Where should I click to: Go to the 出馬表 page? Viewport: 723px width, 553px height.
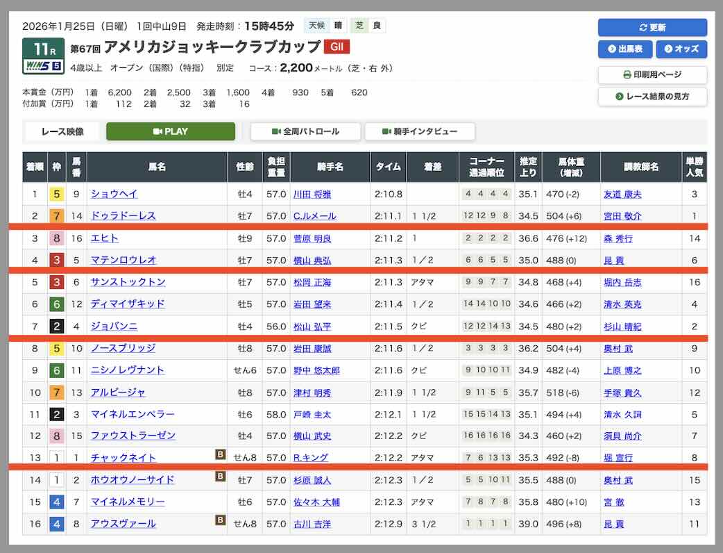624,49
